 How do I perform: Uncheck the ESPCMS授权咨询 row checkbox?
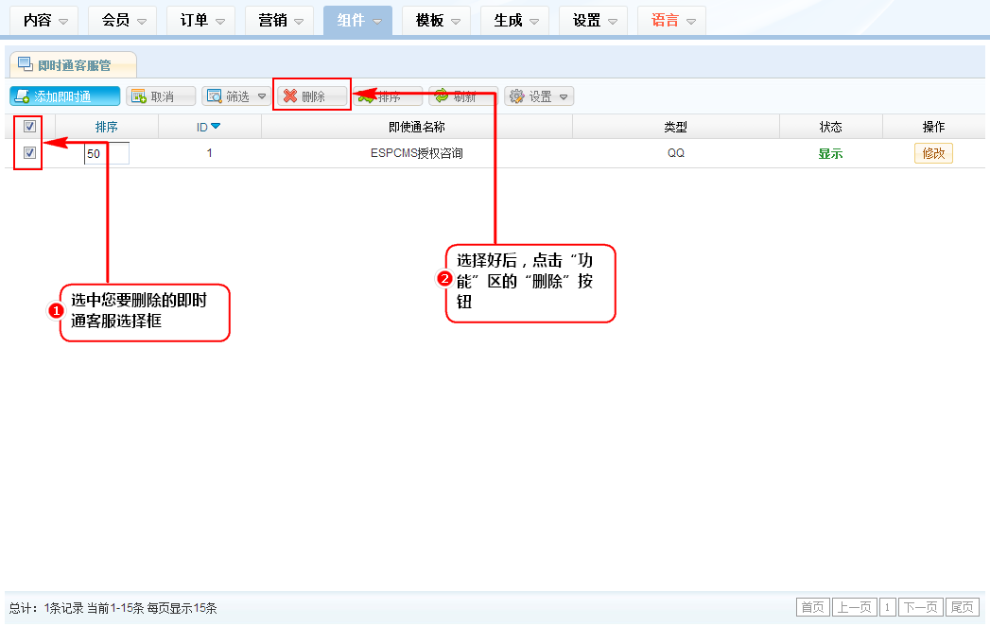click(29, 153)
